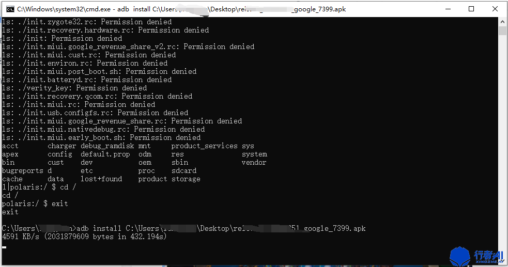Click the 'default.prop' file entry
Image resolution: width=508 pixels, height=267 pixels.
105,154
